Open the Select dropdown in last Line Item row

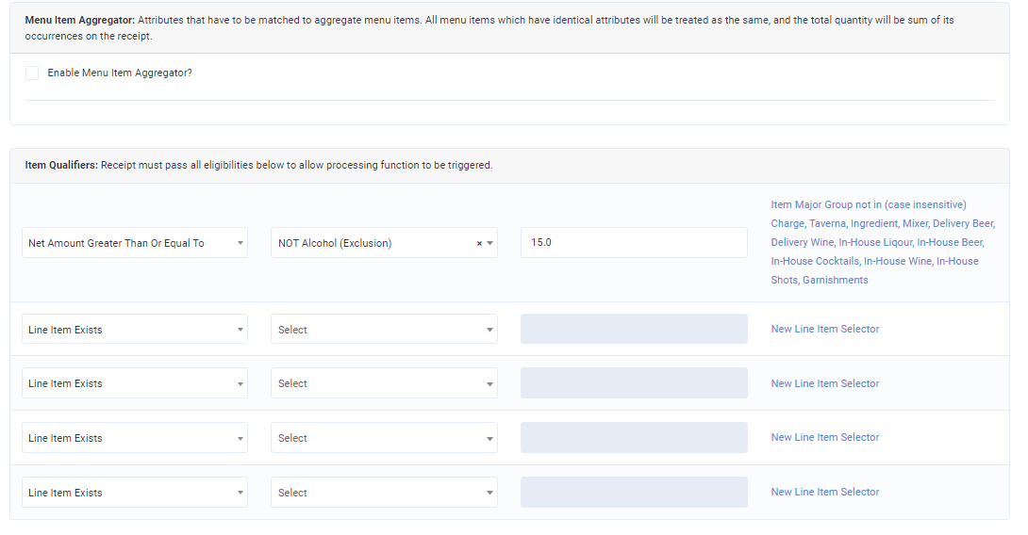[x=384, y=493]
